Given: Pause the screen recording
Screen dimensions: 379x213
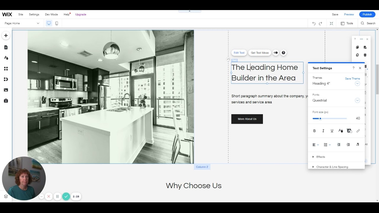Looking at the screenshot, I should tap(57, 196).
